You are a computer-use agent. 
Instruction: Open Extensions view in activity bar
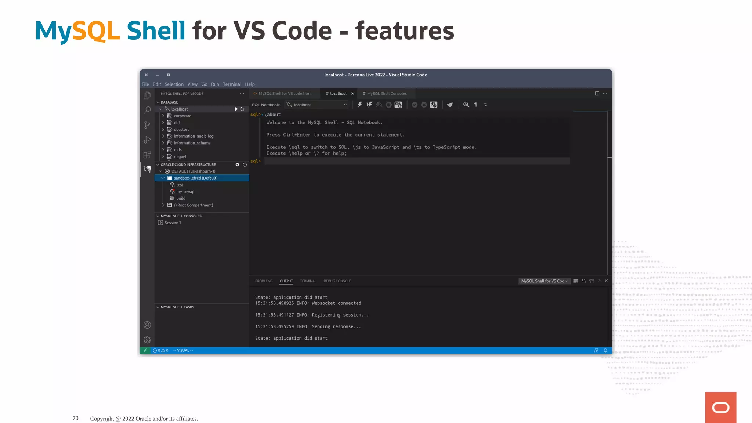[x=147, y=155]
